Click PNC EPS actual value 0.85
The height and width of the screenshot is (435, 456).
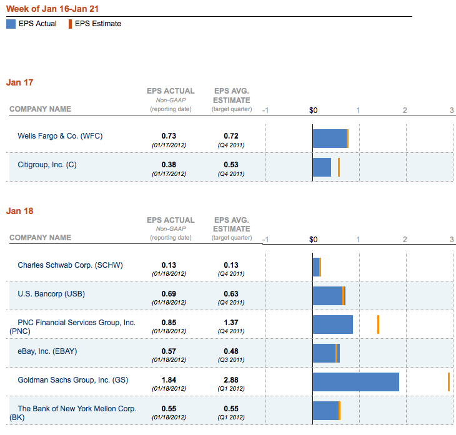[x=169, y=323]
